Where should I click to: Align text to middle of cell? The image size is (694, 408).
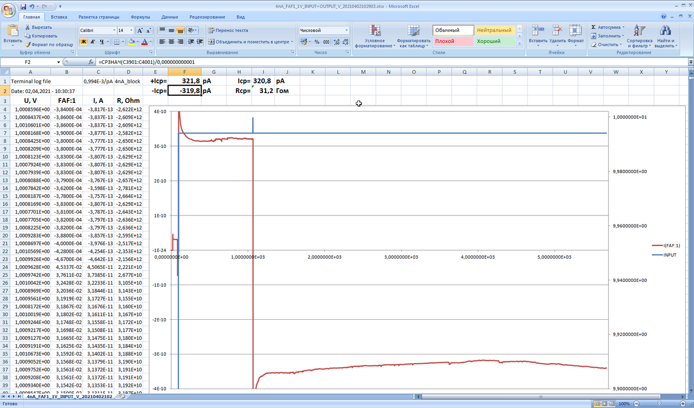[172, 30]
